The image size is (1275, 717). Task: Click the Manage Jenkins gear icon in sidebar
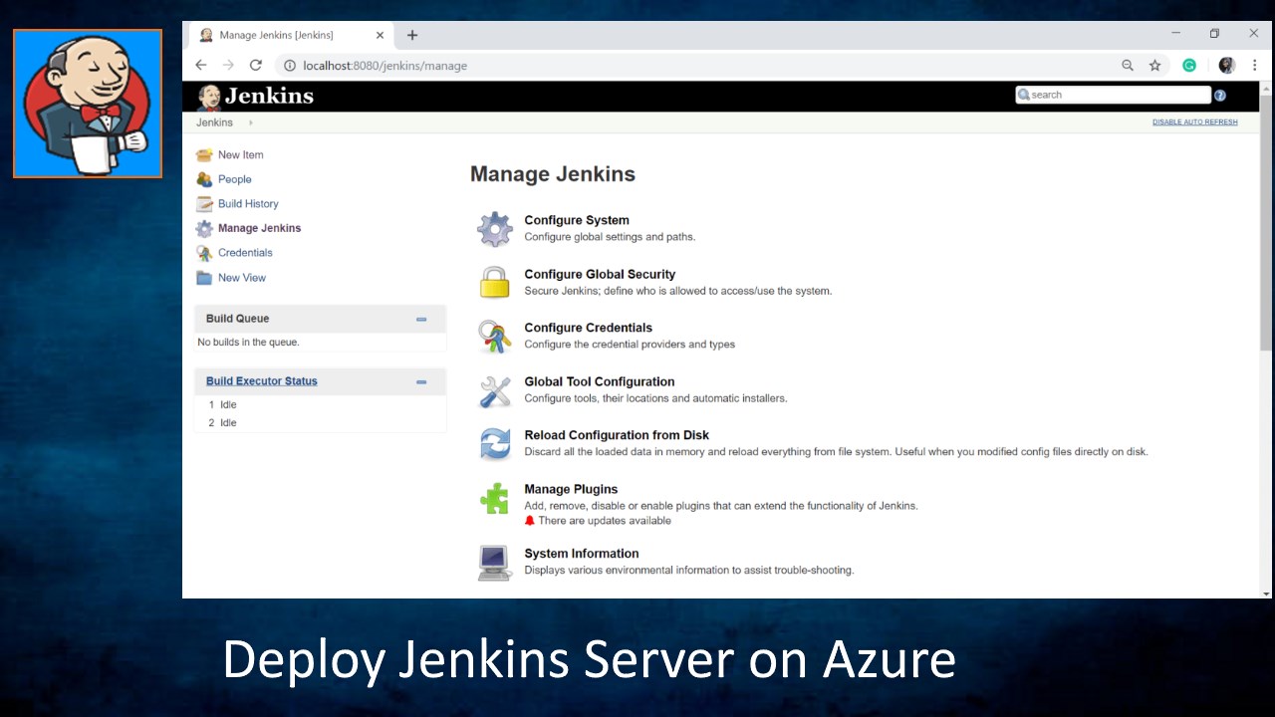pos(204,228)
